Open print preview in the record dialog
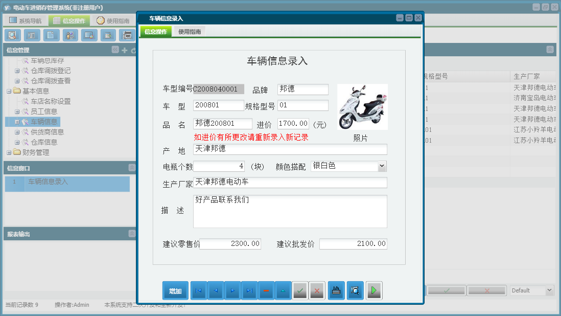 355,290
